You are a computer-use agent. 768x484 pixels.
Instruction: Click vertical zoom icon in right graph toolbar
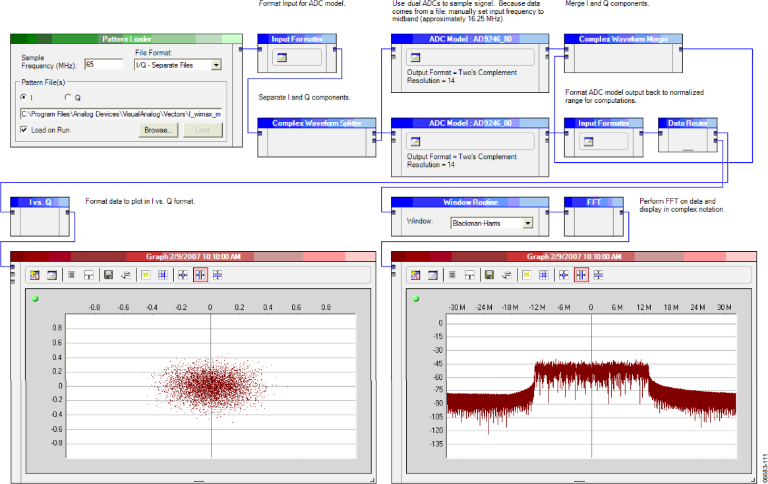[x=598, y=275]
